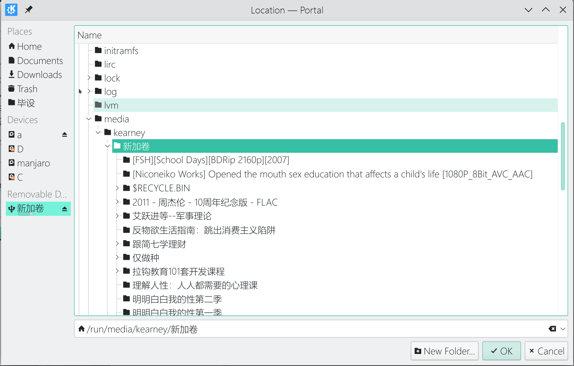Click the 毕设 folder icon in Places
Screen dimensions: 574x366
coord(12,102)
